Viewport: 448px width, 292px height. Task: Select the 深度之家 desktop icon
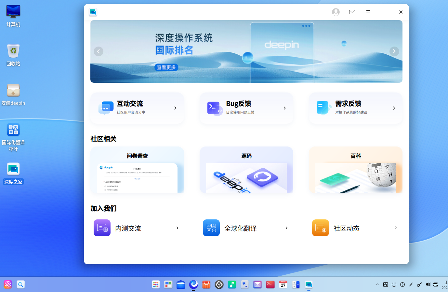point(13,174)
